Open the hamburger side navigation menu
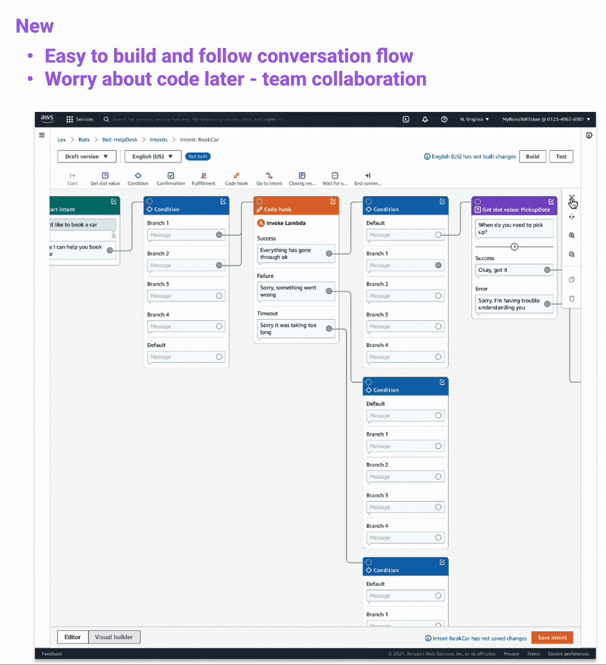The height and width of the screenshot is (665, 606). point(42,135)
